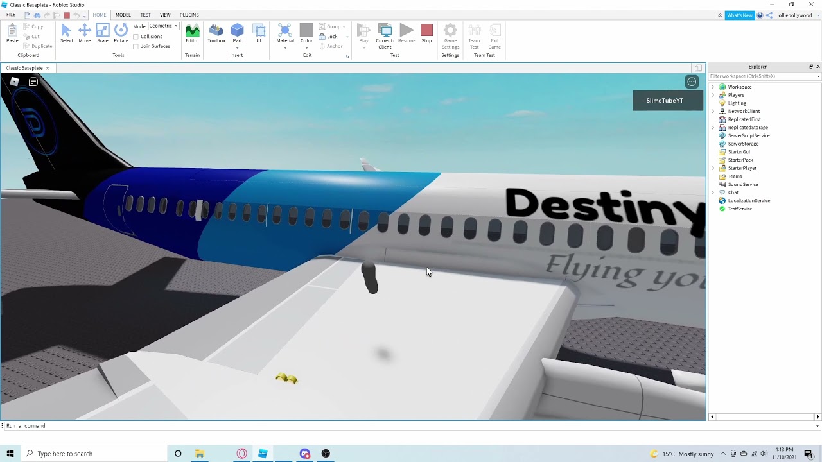Expand the Players node

712,95
